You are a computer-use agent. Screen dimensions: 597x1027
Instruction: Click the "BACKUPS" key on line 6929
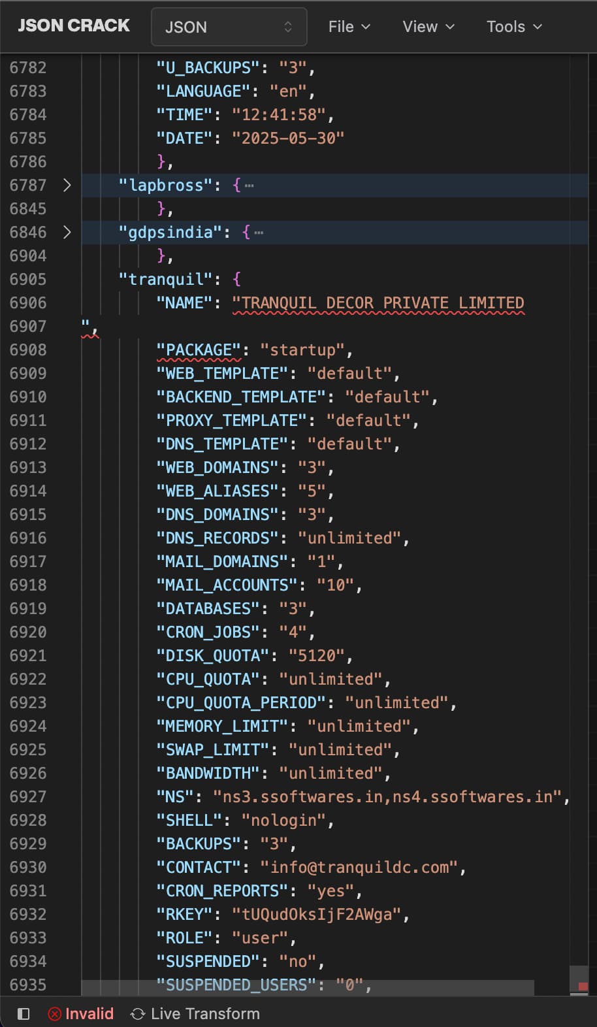coord(199,843)
